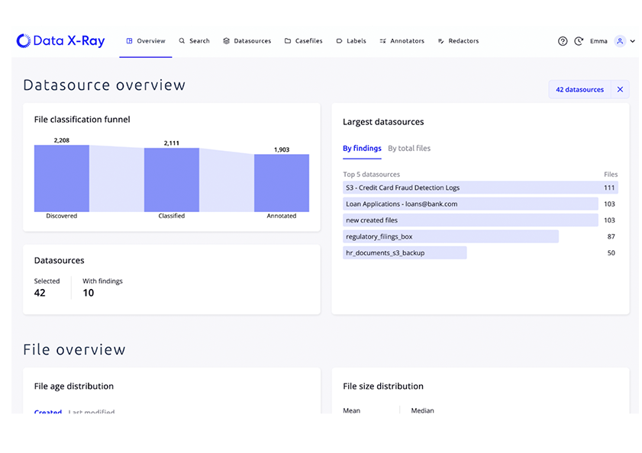Click Emma's user avatar icon
642x453 pixels.
(x=620, y=41)
